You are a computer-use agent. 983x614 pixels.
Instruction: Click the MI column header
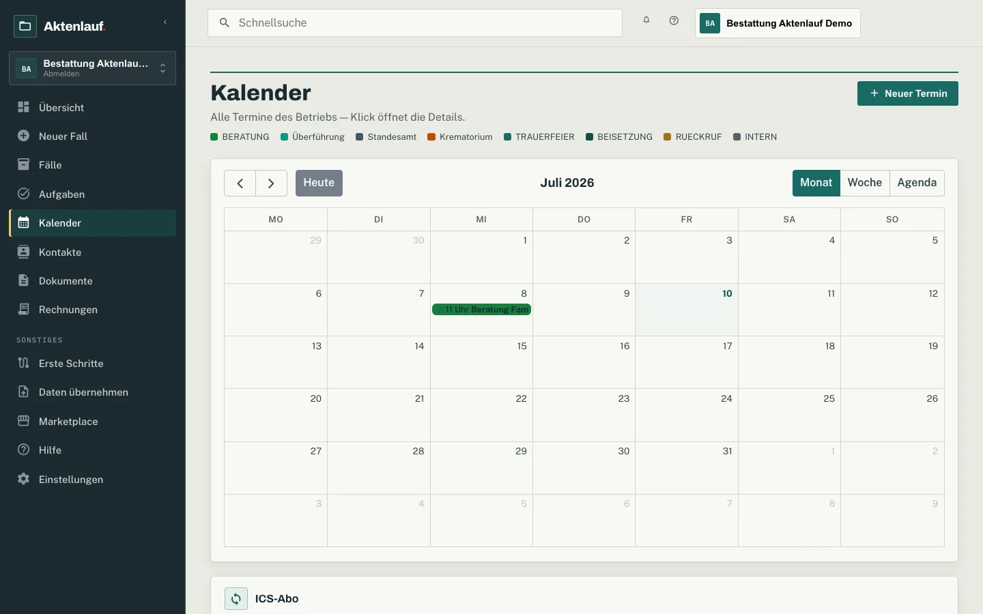[482, 220]
